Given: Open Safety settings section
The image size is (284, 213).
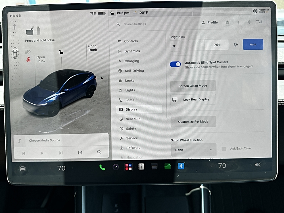Looking at the screenshot, I should click(128, 129).
